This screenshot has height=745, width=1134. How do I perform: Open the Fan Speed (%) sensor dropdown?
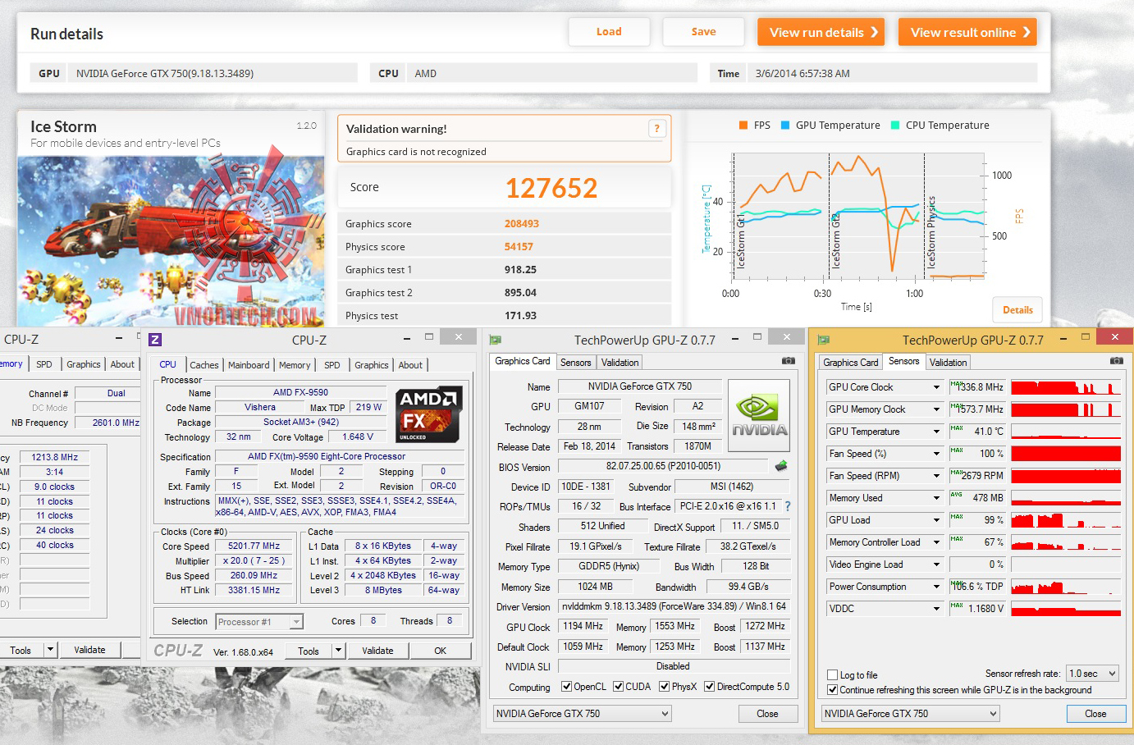click(936, 454)
